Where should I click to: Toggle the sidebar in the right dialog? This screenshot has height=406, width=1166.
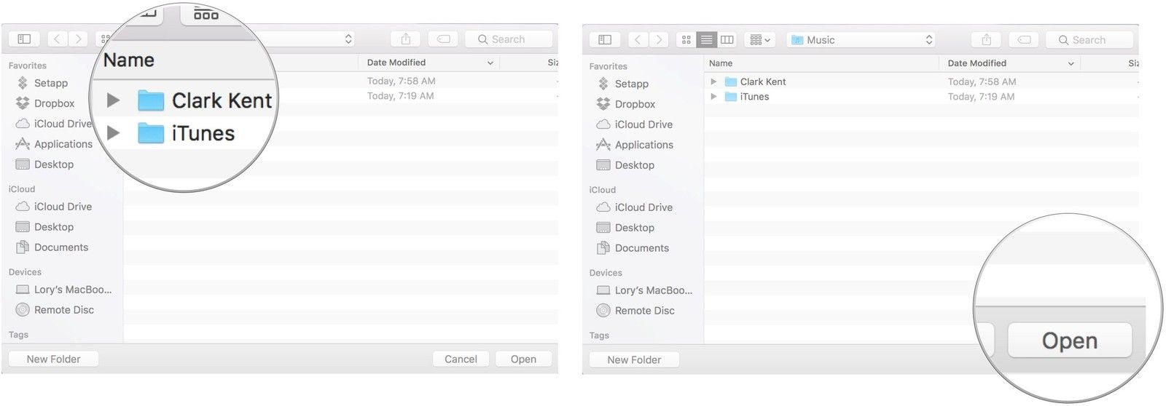(605, 40)
